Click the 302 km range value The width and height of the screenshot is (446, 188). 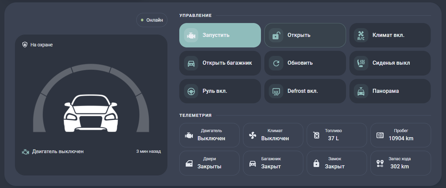click(x=400, y=167)
